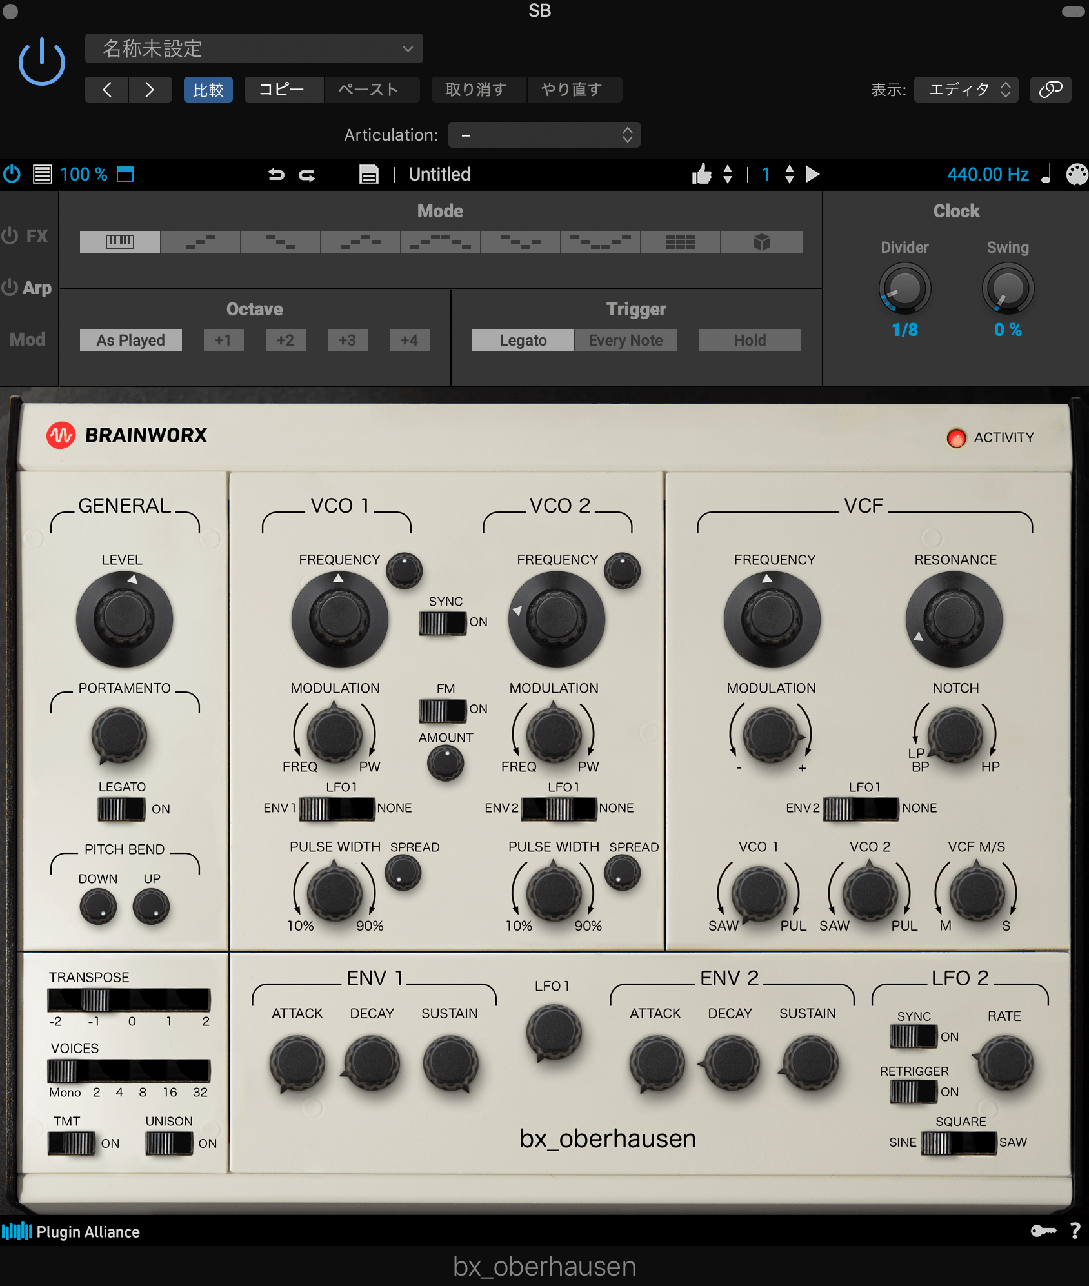Select As Played octave option
The image size is (1089, 1286).
click(x=131, y=340)
